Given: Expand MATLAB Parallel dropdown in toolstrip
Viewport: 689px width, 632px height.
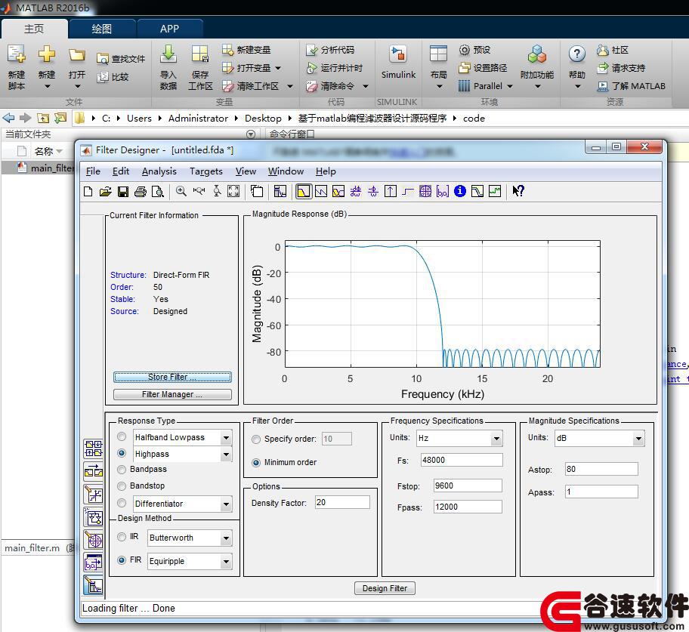Looking at the screenshot, I should pyautogui.click(x=510, y=86).
